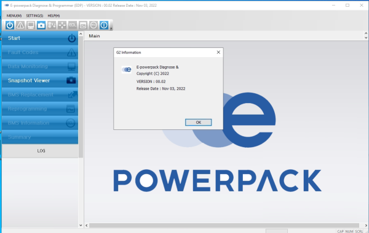Click the warning triangle fault codes toolbar icon
This screenshot has height=233, width=369.
click(x=20, y=25)
